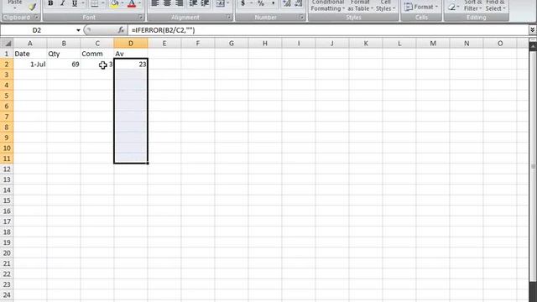Click the Insert Function fx button

coord(121,30)
